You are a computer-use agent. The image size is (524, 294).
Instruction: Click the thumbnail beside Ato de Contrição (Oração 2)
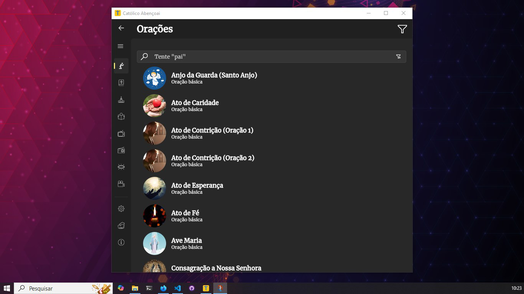[155, 161]
